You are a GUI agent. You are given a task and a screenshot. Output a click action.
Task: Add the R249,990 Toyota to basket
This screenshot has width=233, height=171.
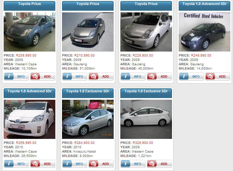[218, 76]
